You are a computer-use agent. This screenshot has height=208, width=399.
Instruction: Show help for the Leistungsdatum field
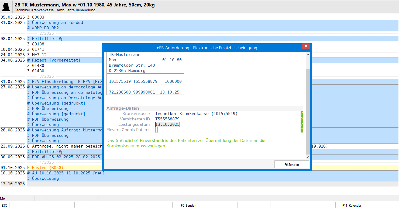pyautogui.click(x=302, y=124)
